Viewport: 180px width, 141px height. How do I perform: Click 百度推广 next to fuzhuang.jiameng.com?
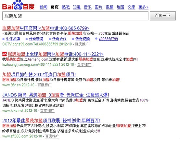[x=84, y=65]
